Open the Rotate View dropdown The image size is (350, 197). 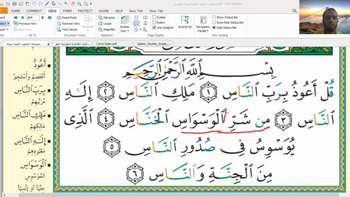[125, 24]
